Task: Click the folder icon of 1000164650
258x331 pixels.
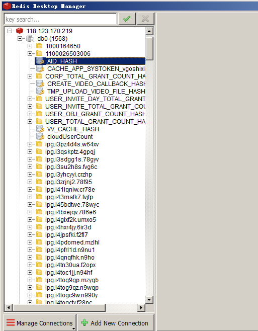Action: (x=39, y=46)
